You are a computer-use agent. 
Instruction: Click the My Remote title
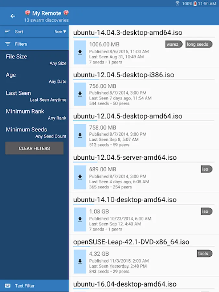pyautogui.click(x=46, y=13)
